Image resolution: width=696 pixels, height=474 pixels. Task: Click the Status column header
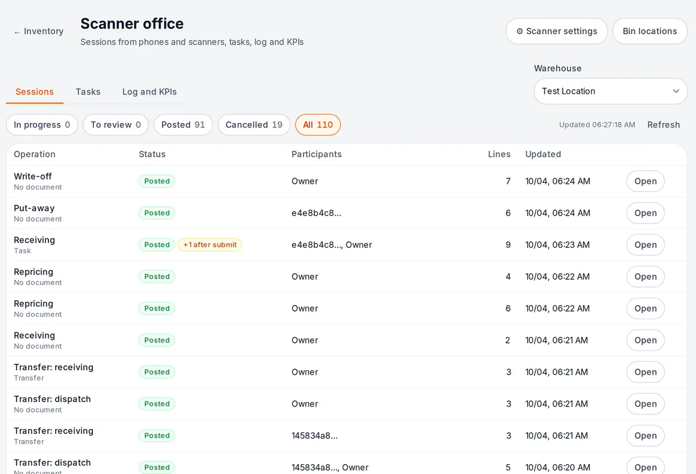pyautogui.click(x=152, y=154)
